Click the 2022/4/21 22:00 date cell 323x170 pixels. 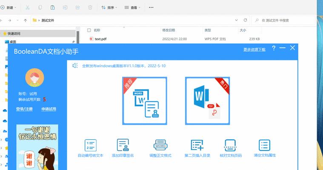coord(174,39)
